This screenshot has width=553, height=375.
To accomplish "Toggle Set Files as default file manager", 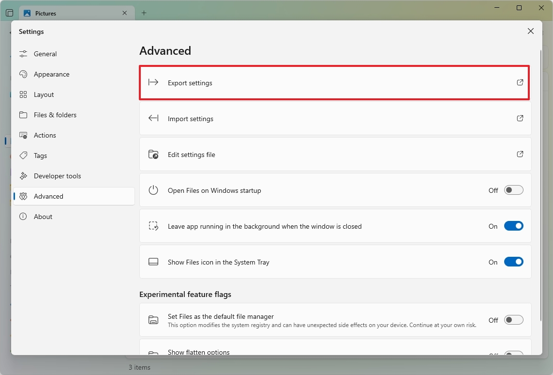I will click(x=513, y=320).
